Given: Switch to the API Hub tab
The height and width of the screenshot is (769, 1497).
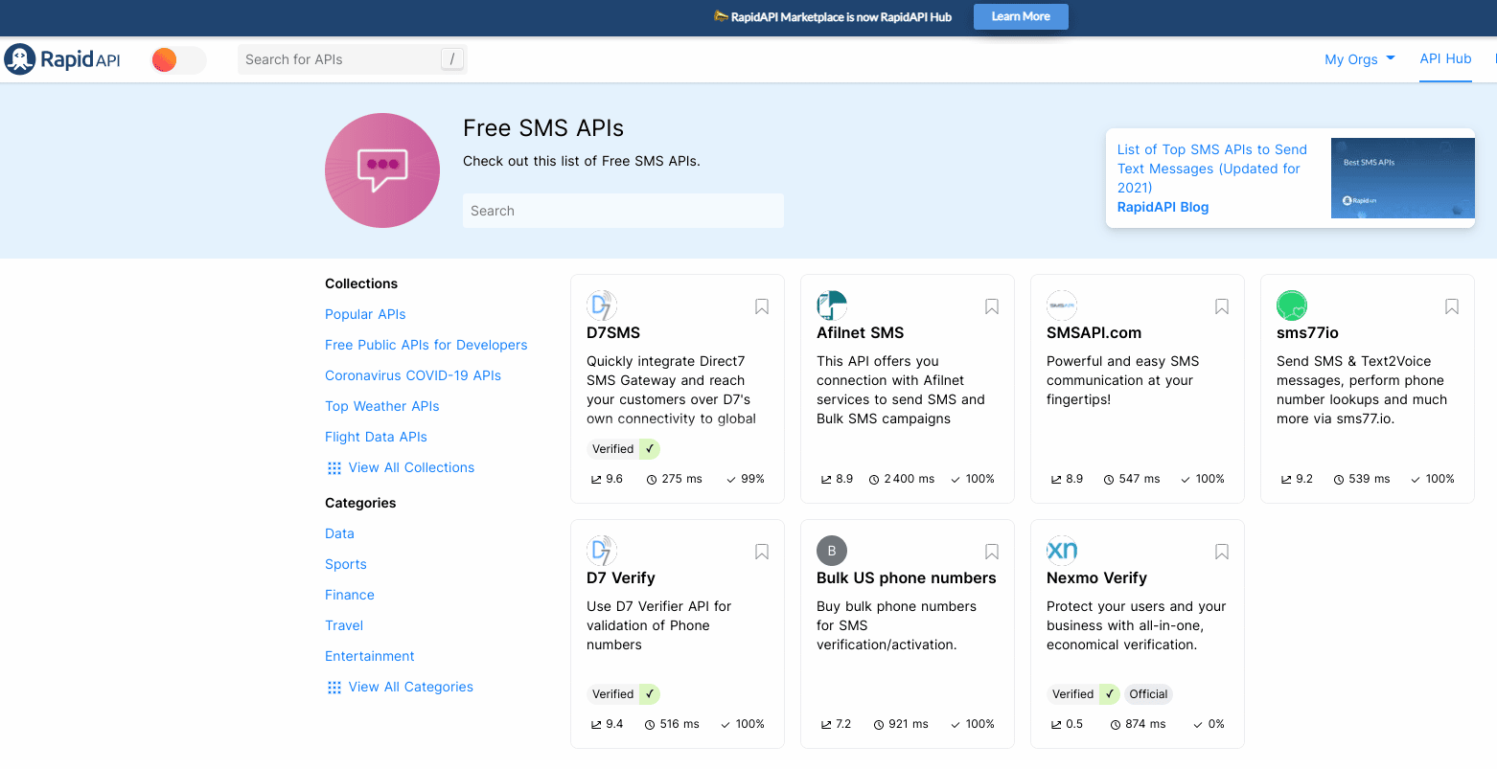Looking at the screenshot, I should tap(1445, 58).
